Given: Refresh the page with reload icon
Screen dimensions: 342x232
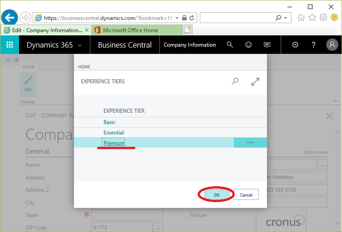Looking at the screenshot, I should 192,18.
